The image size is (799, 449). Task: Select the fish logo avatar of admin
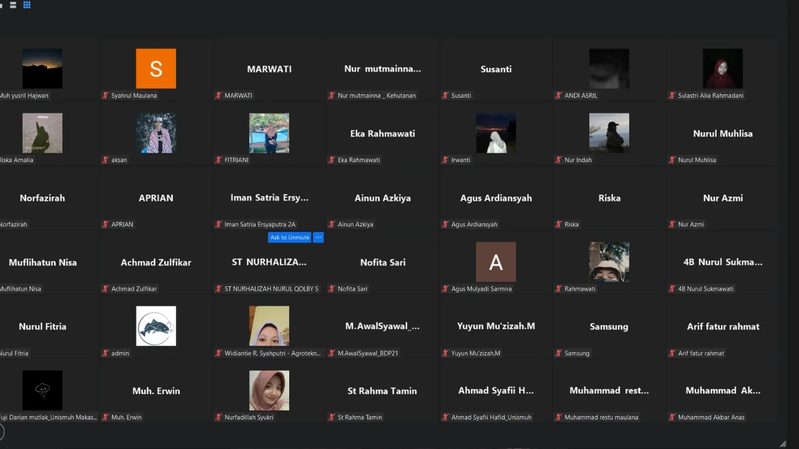(156, 326)
